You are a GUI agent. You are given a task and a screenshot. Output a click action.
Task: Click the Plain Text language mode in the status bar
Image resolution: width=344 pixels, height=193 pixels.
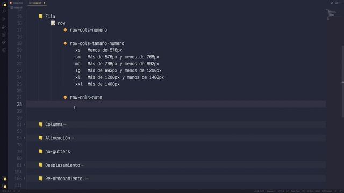[296, 191]
